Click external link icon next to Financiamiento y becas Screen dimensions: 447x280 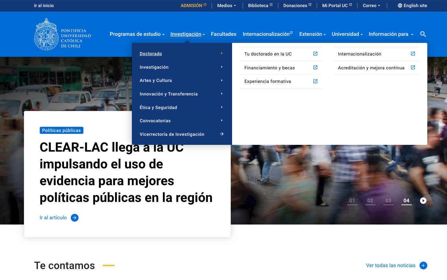click(x=315, y=67)
